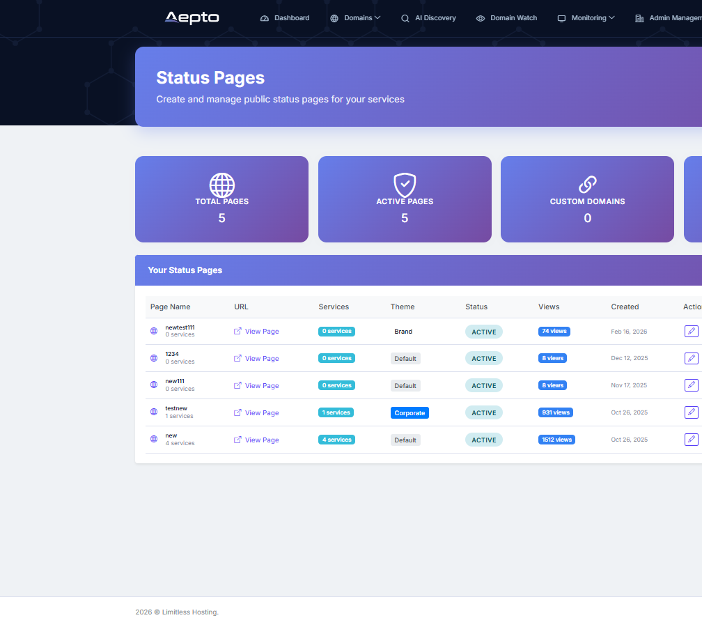702x627 pixels.
Task: Click the Page Name column header
Action: (x=170, y=307)
